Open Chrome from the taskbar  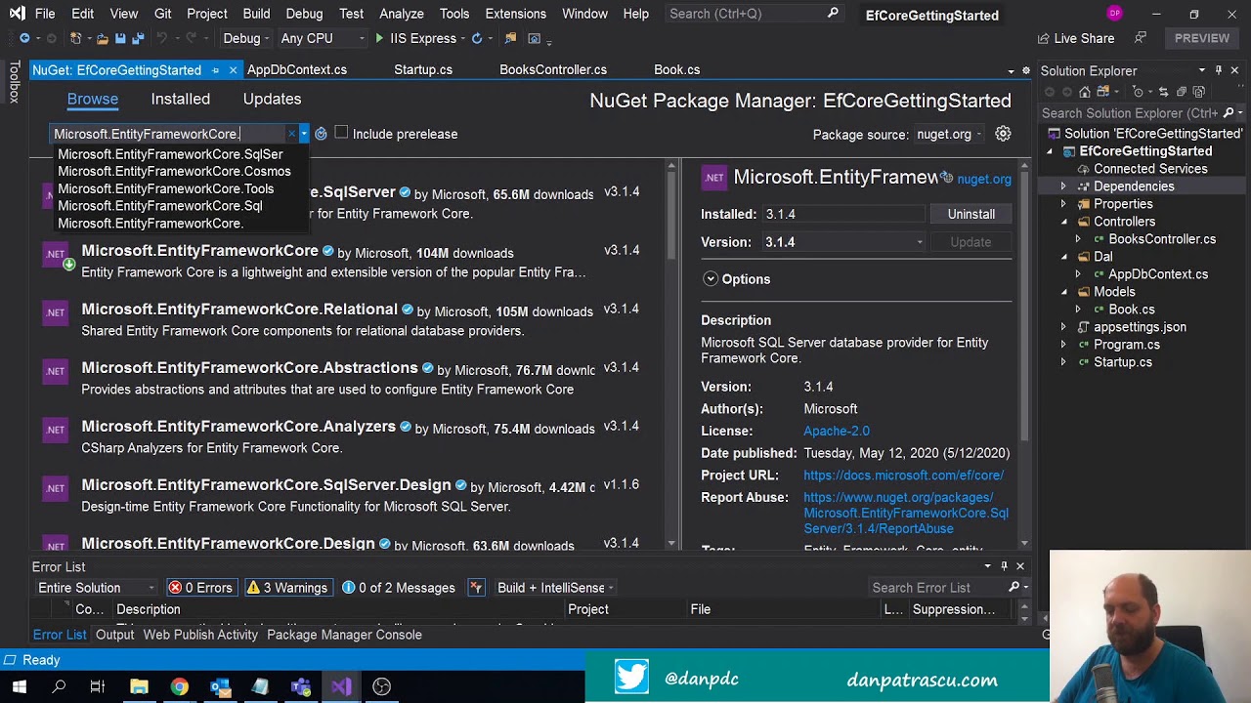[179, 686]
